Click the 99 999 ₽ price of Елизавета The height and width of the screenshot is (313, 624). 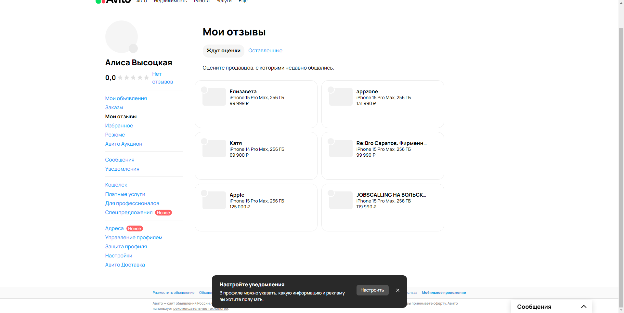pos(239,103)
